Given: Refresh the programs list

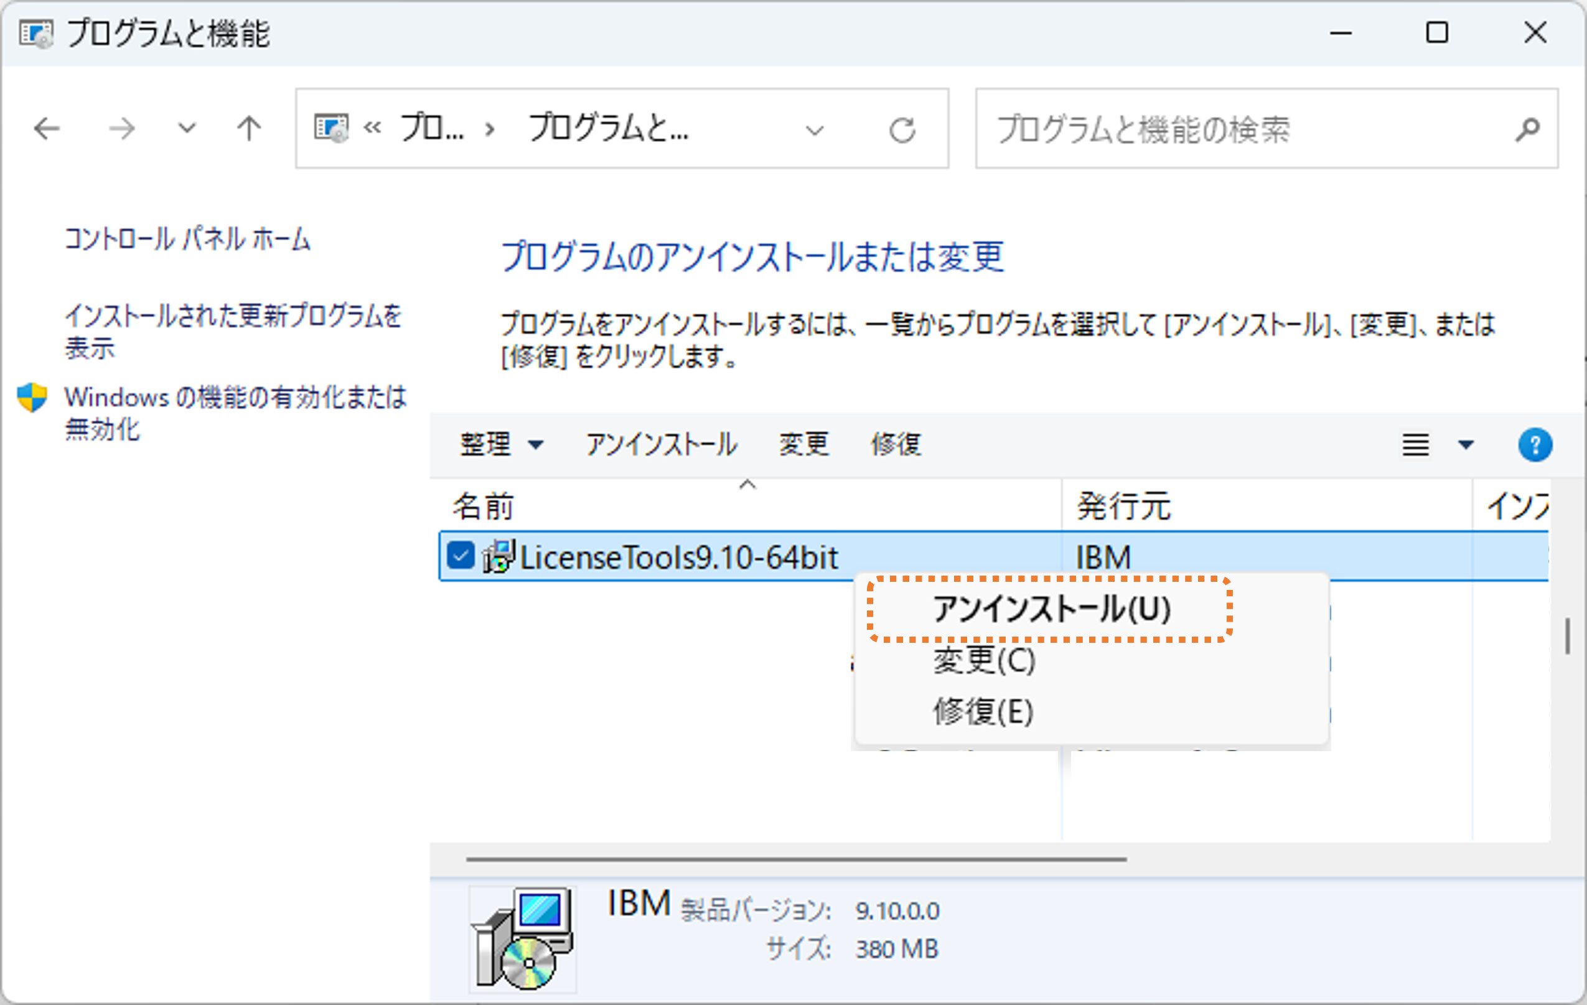Looking at the screenshot, I should click(x=902, y=130).
